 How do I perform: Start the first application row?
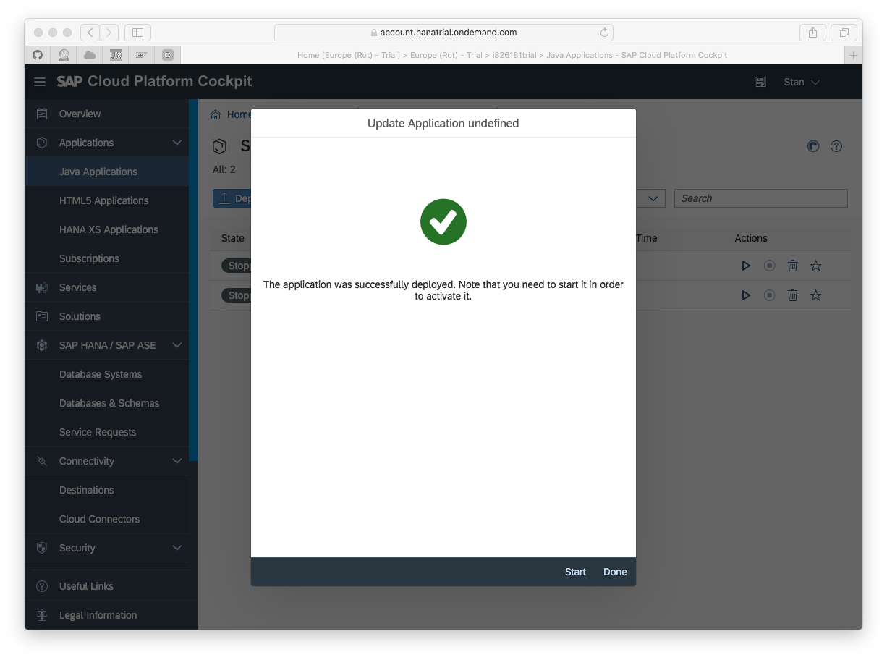746,266
